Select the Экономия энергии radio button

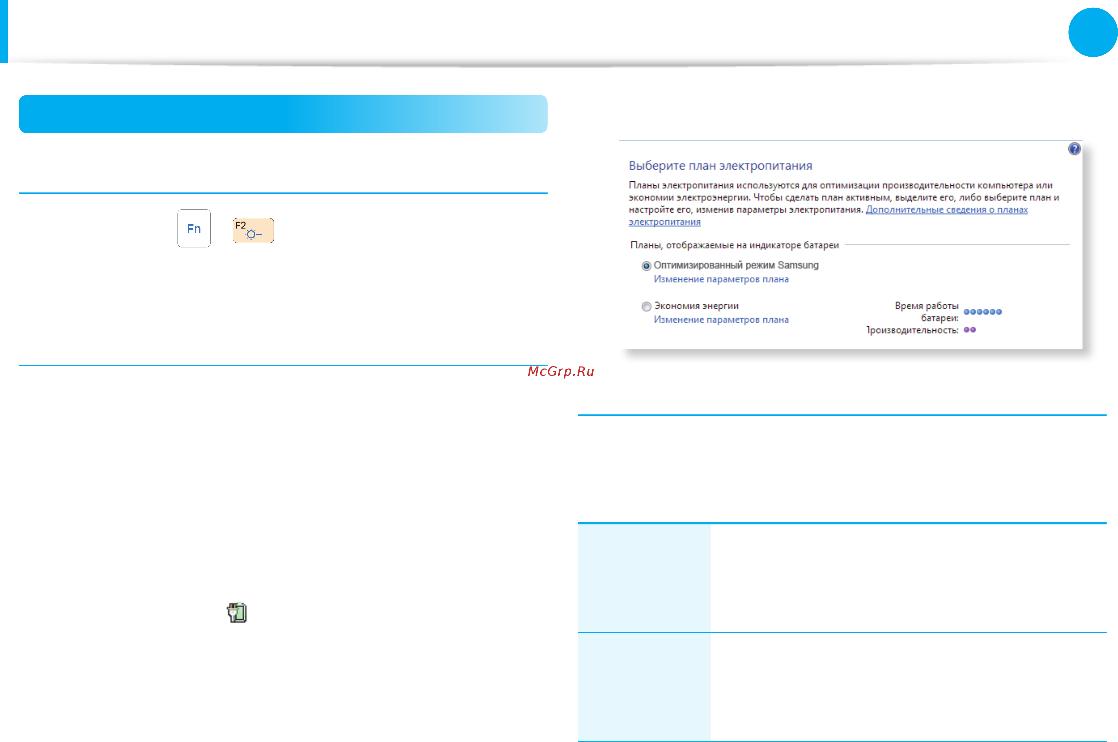(646, 307)
